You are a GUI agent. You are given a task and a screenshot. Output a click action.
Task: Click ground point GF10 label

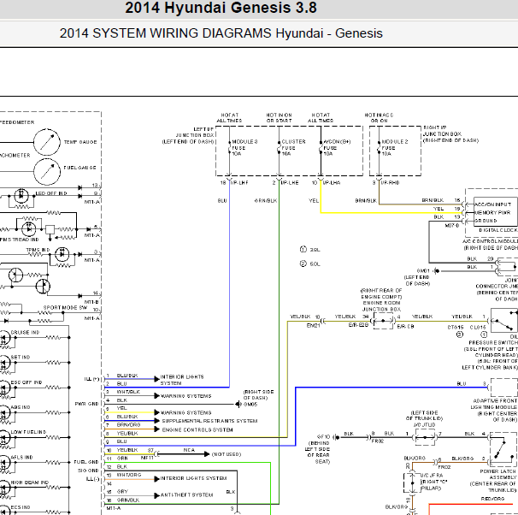point(323,436)
